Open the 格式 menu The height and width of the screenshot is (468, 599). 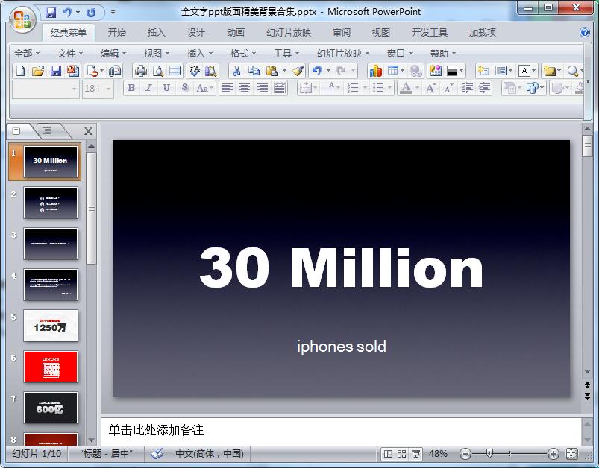(x=243, y=54)
